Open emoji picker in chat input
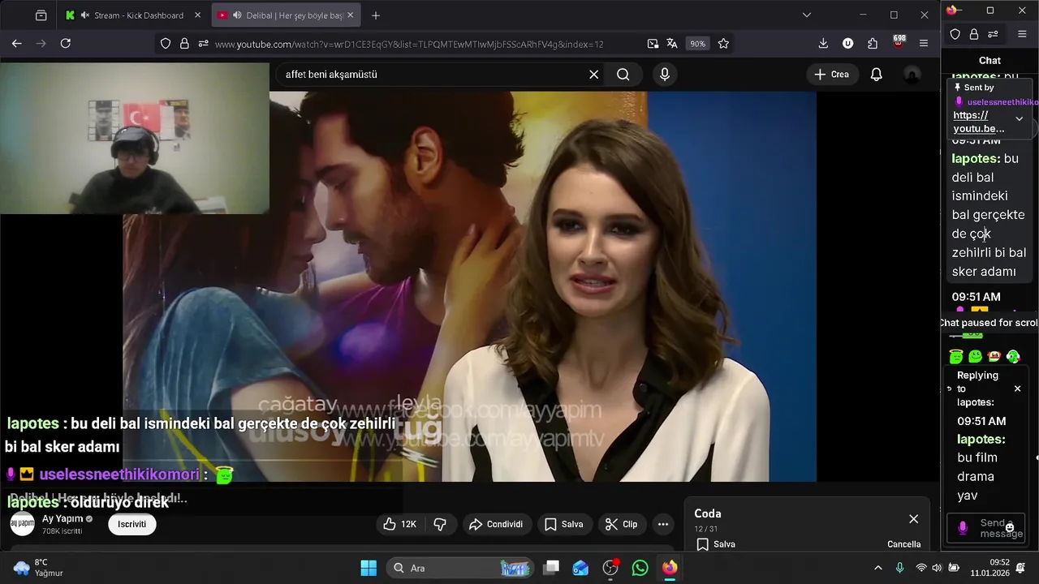1039x584 pixels. point(1010,528)
